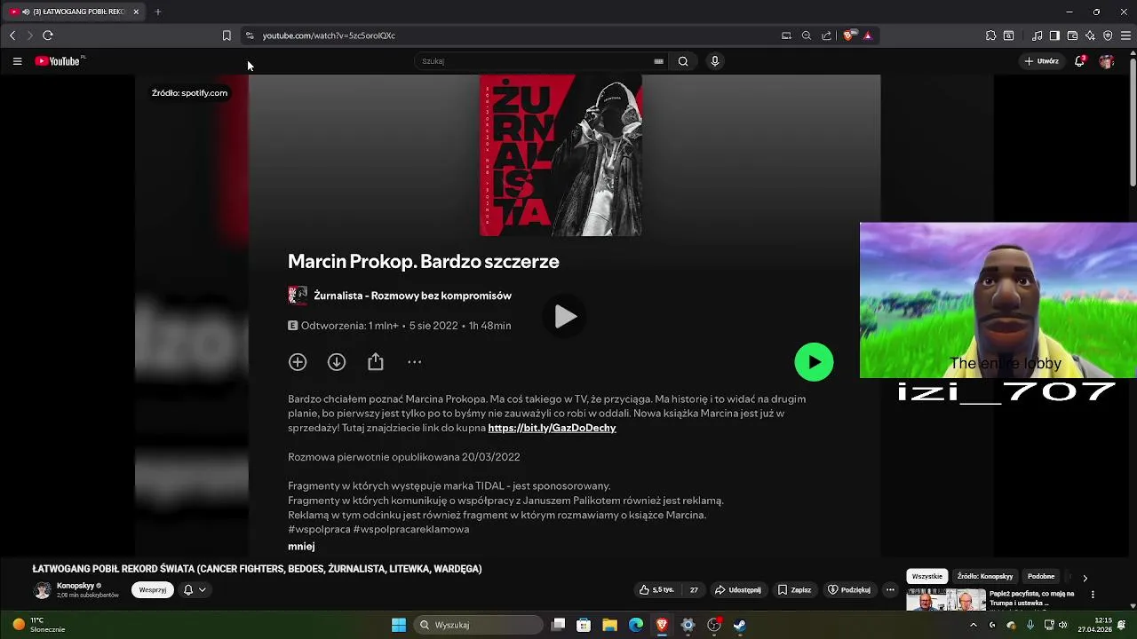Open the browser main hamburger menu
Viewport: 1137px width, 639px height.
[x=1125, y=35]
